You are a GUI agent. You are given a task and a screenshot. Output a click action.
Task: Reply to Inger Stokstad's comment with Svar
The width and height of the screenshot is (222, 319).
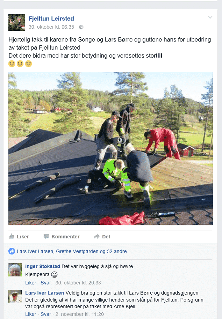(x=46, y=283)
